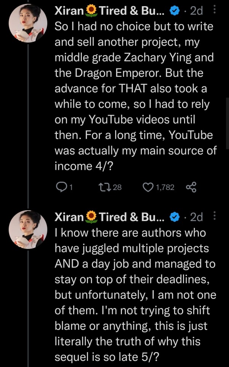Open more options on the 5/? tweet
The image size is (229, 367).
(x=215, y=217)
